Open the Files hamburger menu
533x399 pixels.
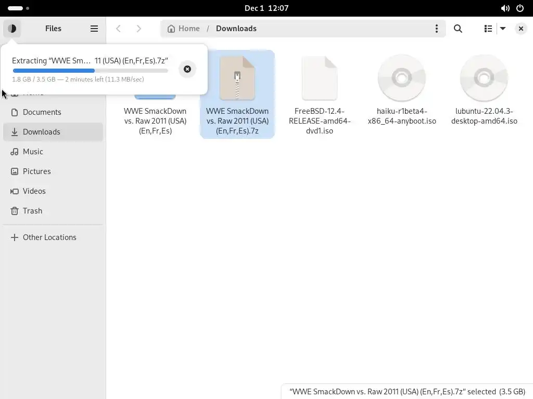pyautogui.click(x=94, y=29)
